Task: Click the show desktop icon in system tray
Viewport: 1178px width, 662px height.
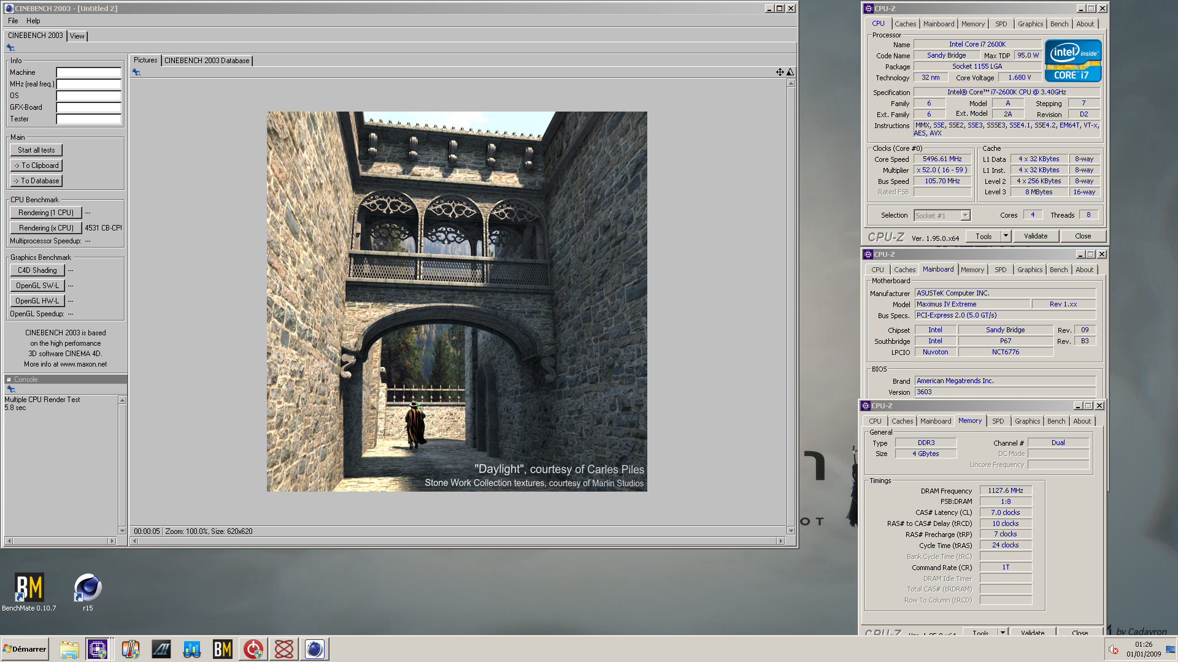Action: click(1171, 649)
